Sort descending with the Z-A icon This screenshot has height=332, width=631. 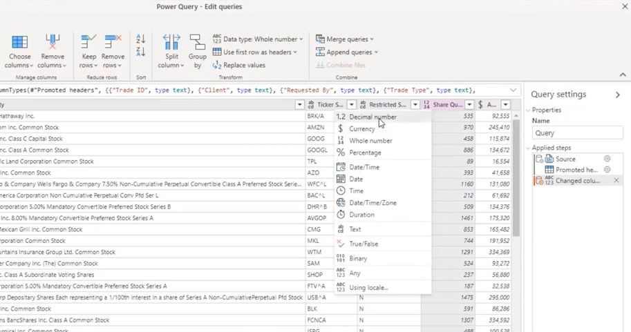141,52
